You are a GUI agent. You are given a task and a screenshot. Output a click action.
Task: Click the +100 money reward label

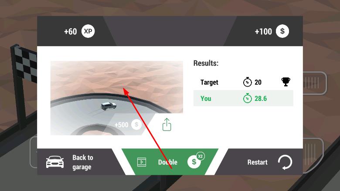point(272,31)
